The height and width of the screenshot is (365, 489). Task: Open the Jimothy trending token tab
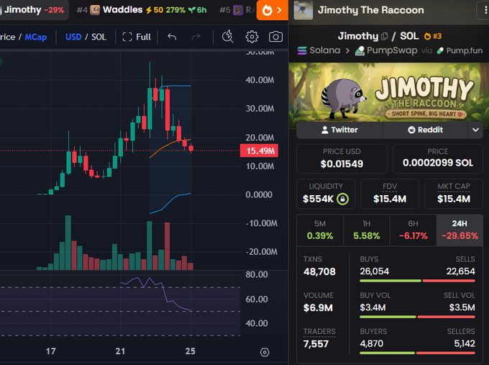(x=34, y=10)
